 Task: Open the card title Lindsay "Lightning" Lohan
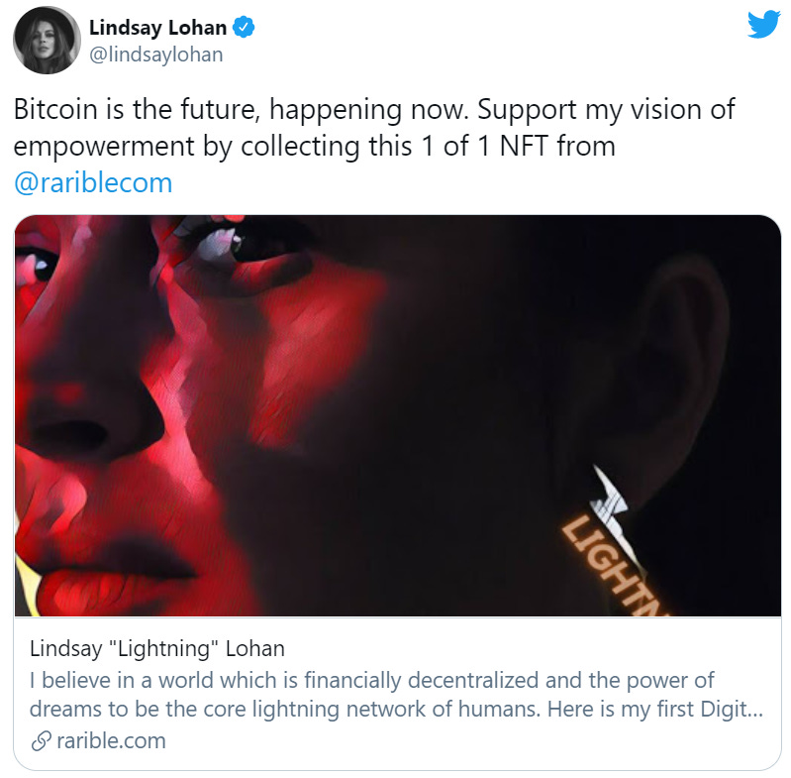pos(156,649)
